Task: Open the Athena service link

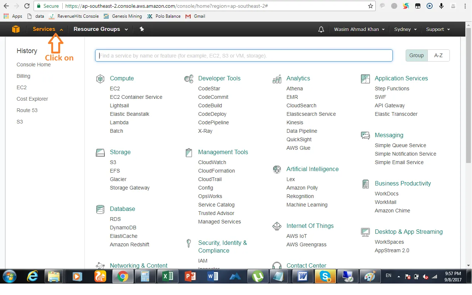Action: click(295, 88)
